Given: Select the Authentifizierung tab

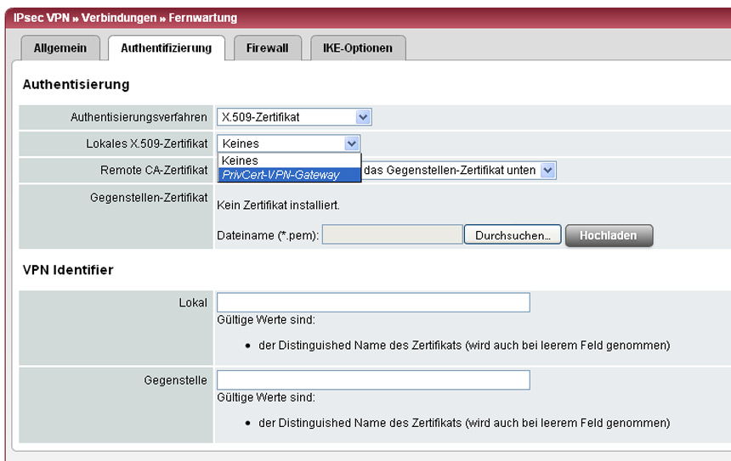Looking at the screenshot, I should click(166, 48).
